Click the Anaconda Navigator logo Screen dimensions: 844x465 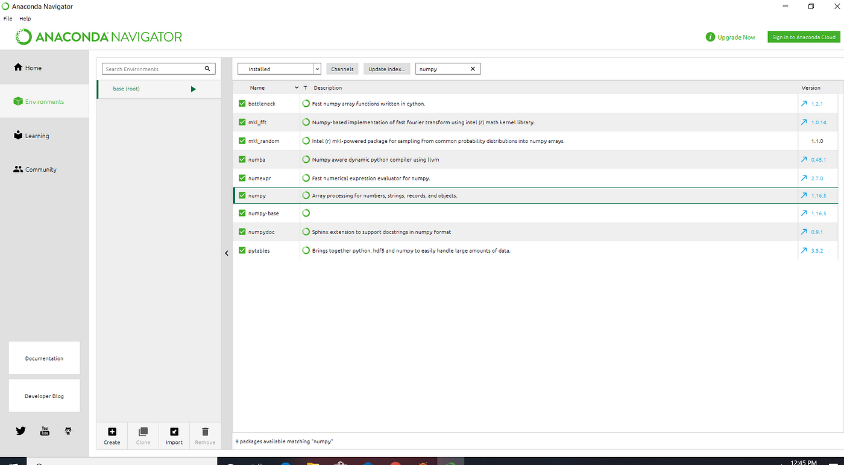99,37
